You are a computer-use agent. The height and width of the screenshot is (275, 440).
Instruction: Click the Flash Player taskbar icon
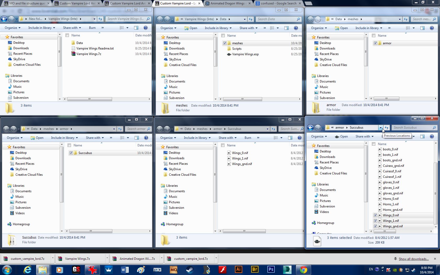(222, 269)
